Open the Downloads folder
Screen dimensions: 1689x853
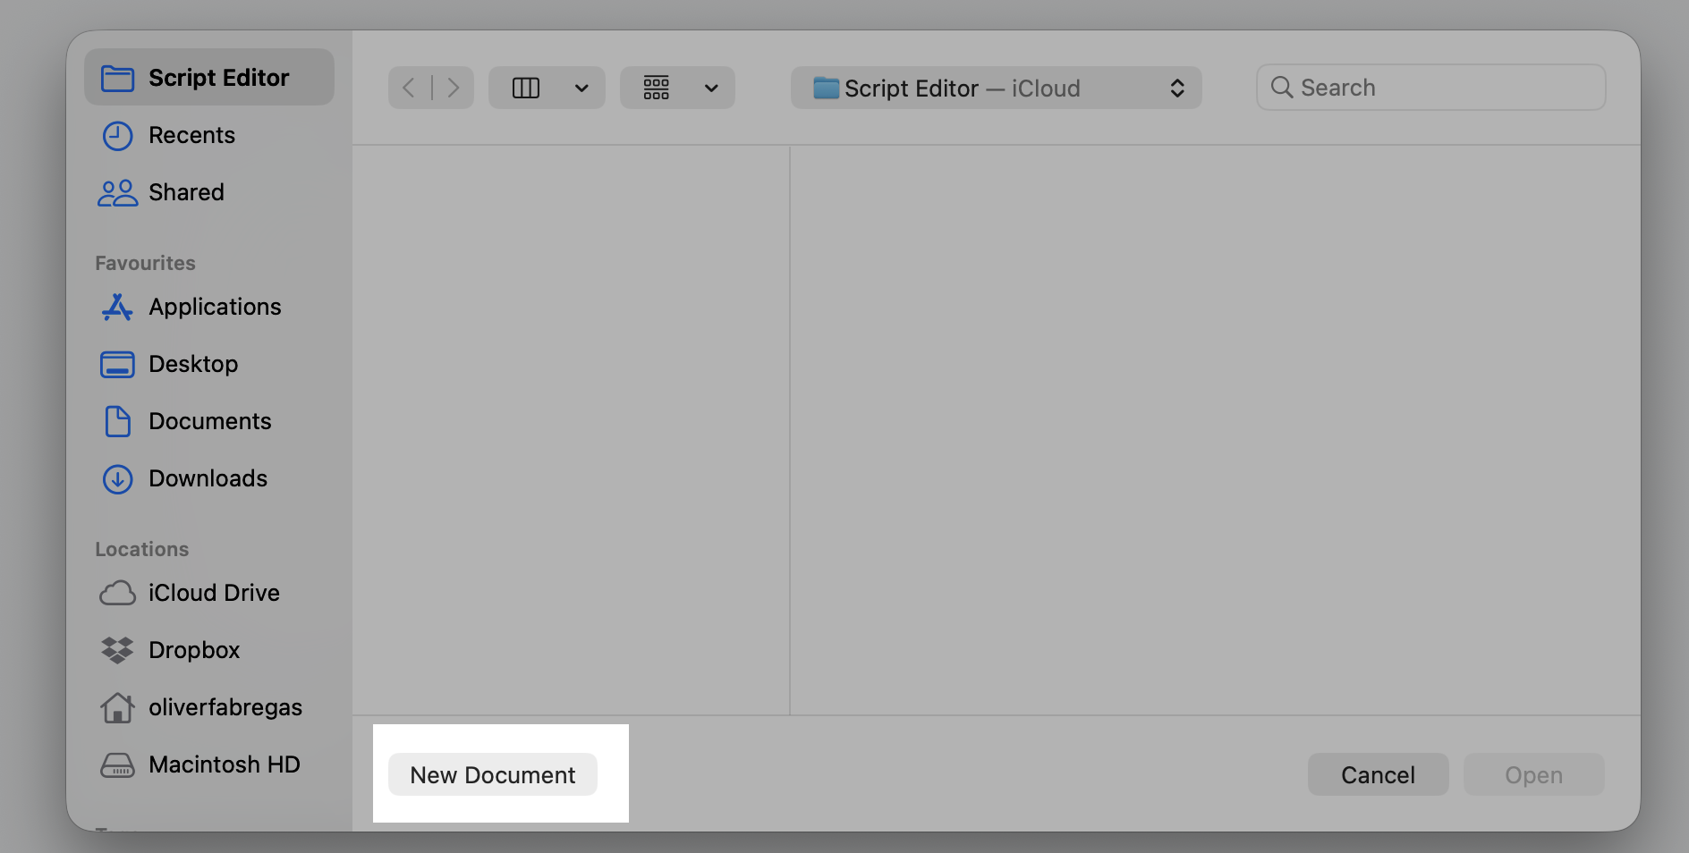click(x=209, y=478)
